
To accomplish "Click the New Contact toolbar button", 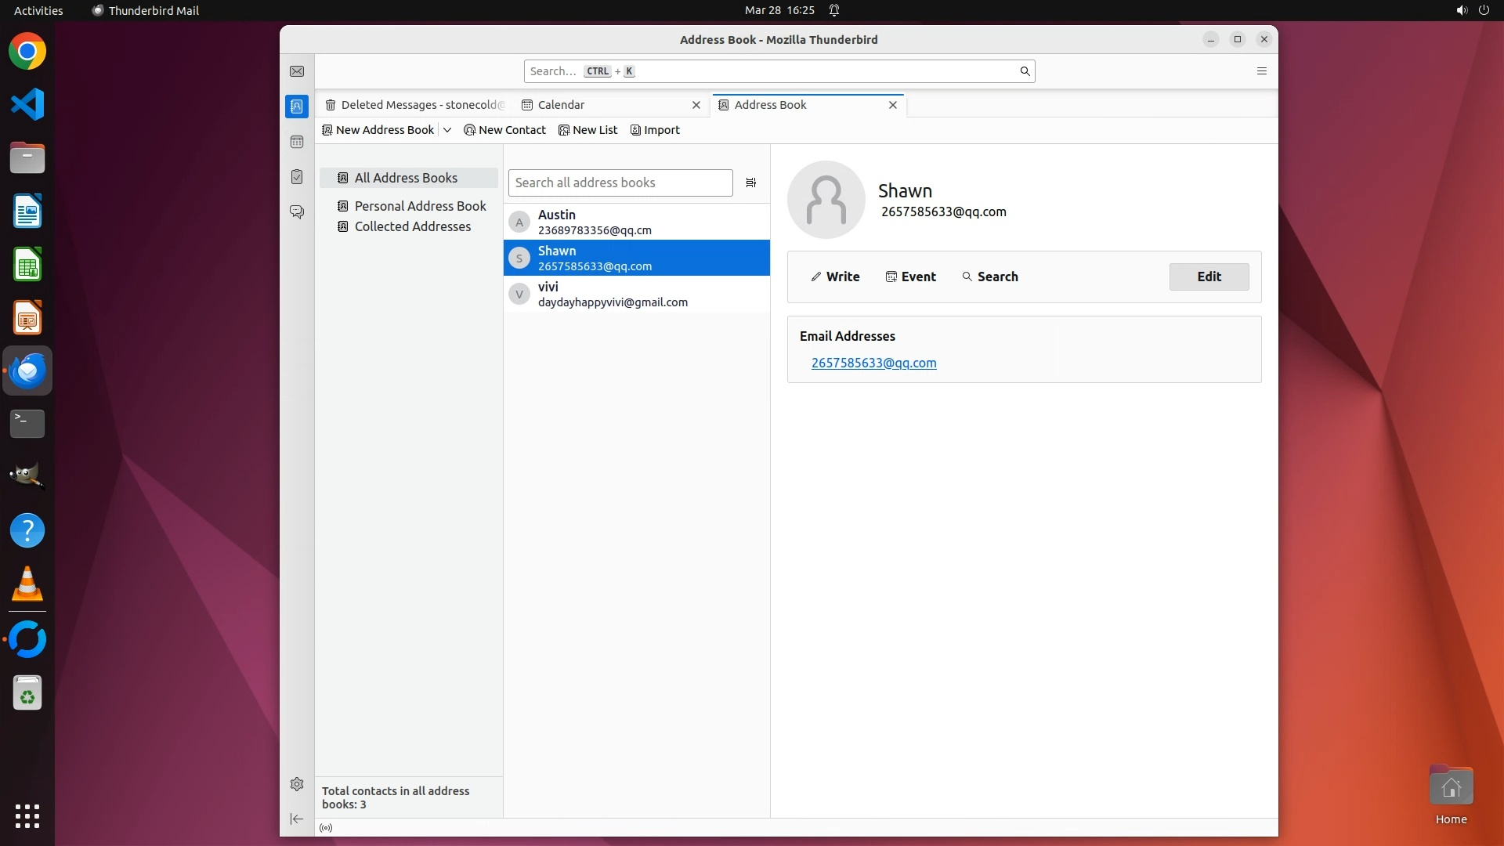I will pos(504,130).
